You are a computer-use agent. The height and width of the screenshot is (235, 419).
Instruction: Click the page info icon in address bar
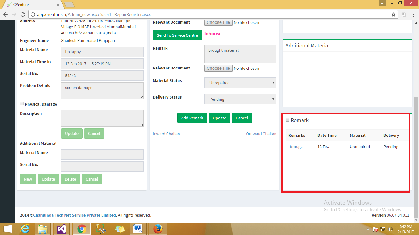[33, 14]
